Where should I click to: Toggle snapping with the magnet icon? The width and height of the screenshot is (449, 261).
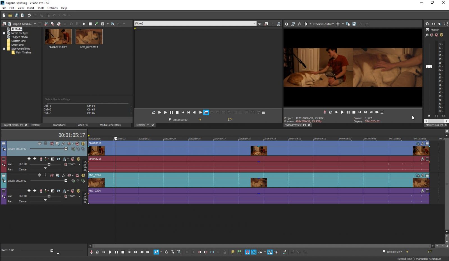pyautogui.click(x=247, y=252)
